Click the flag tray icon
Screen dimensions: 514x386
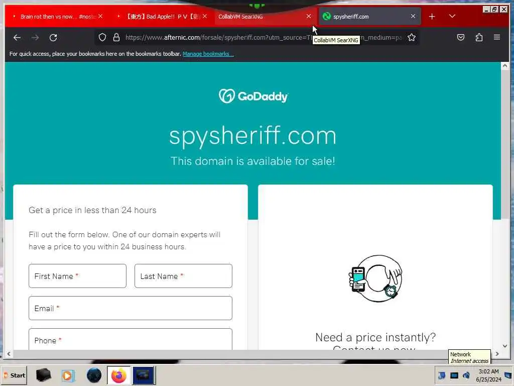442,375
